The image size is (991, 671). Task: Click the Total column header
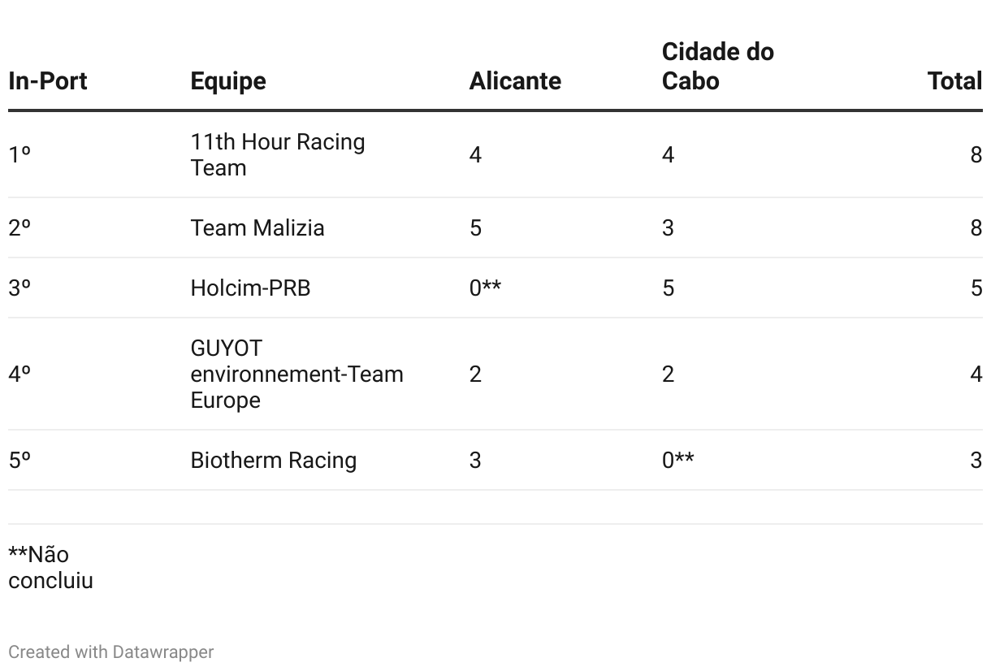pyautogui.click(x=954, y=81)
